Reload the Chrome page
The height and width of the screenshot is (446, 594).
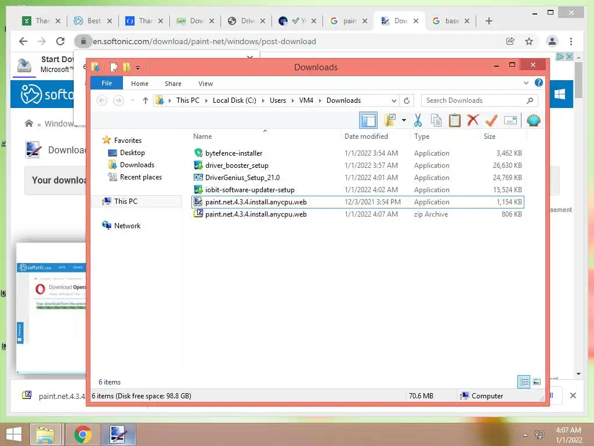point(60,41)
